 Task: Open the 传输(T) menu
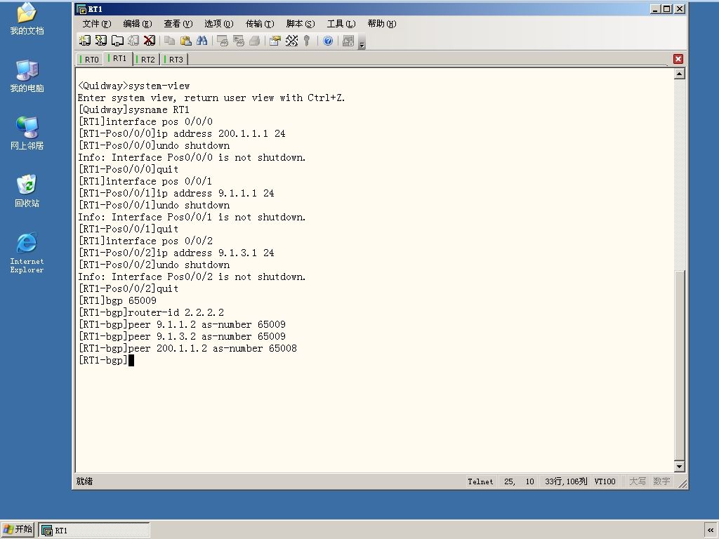[260, 23]
